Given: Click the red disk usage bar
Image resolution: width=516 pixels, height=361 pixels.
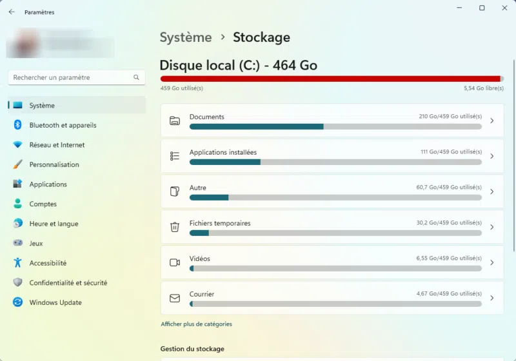Looking at the screenshot, I should (330, 79).
